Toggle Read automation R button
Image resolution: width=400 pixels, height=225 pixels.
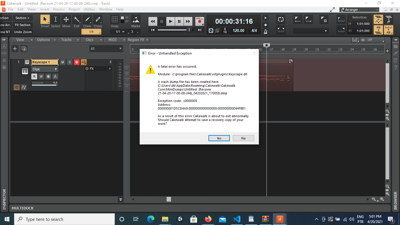34,76
